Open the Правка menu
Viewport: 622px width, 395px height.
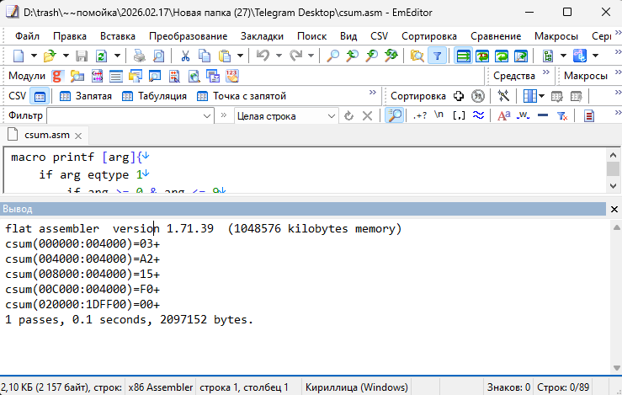tap(69, 36)
